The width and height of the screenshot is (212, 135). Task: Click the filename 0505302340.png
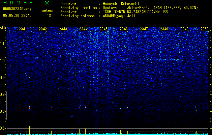[17, 9]
